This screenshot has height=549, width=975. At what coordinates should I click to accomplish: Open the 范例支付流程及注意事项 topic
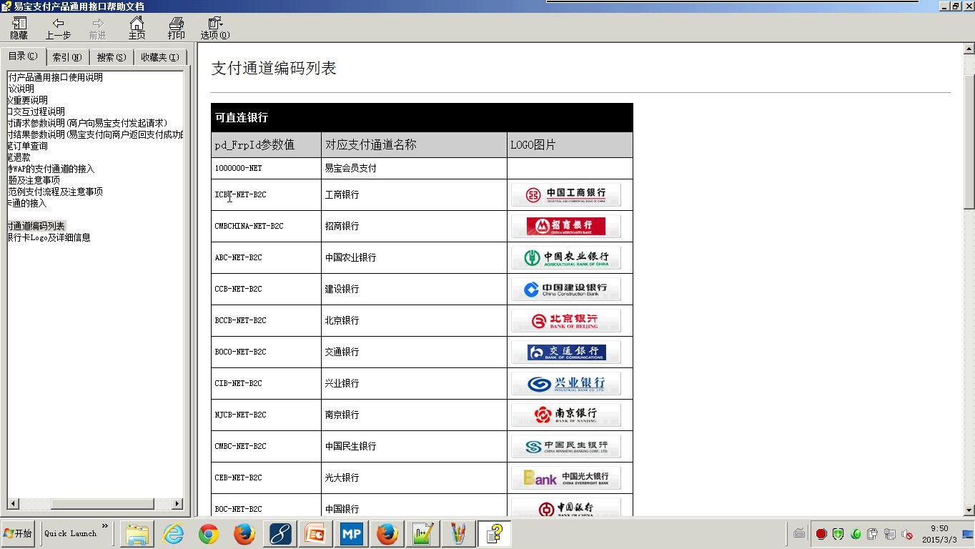click(56, 192)
